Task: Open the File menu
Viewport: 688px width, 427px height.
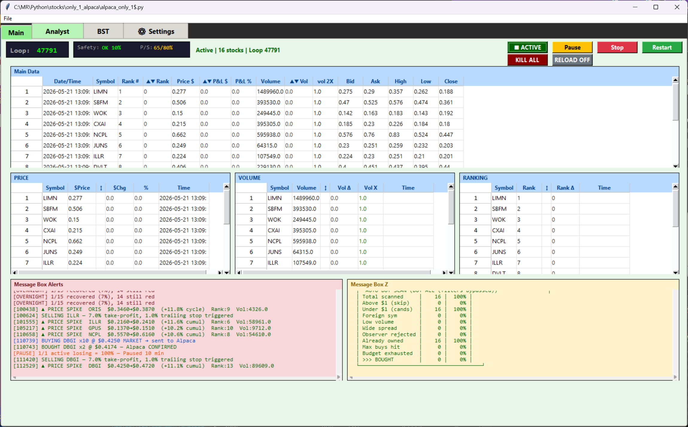Action: [x=8, y=19]
